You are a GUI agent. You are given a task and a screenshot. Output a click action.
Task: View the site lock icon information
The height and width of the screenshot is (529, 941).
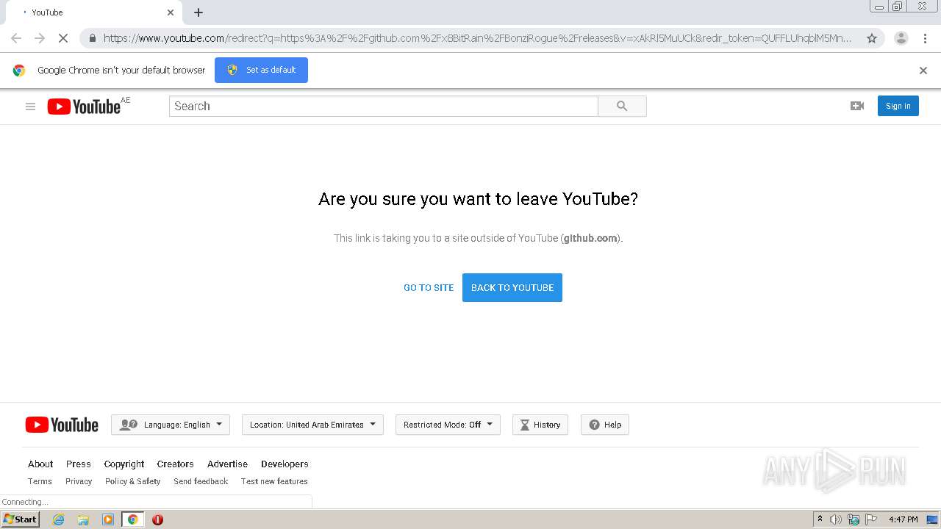(x=92, y=38)
